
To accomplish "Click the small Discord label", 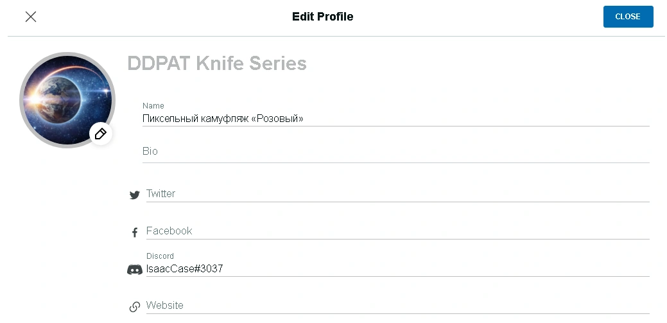I will tap(160, 256).
